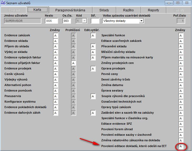Open the Reporty tab
192x151 pixels.
click(x=153, y=10)
